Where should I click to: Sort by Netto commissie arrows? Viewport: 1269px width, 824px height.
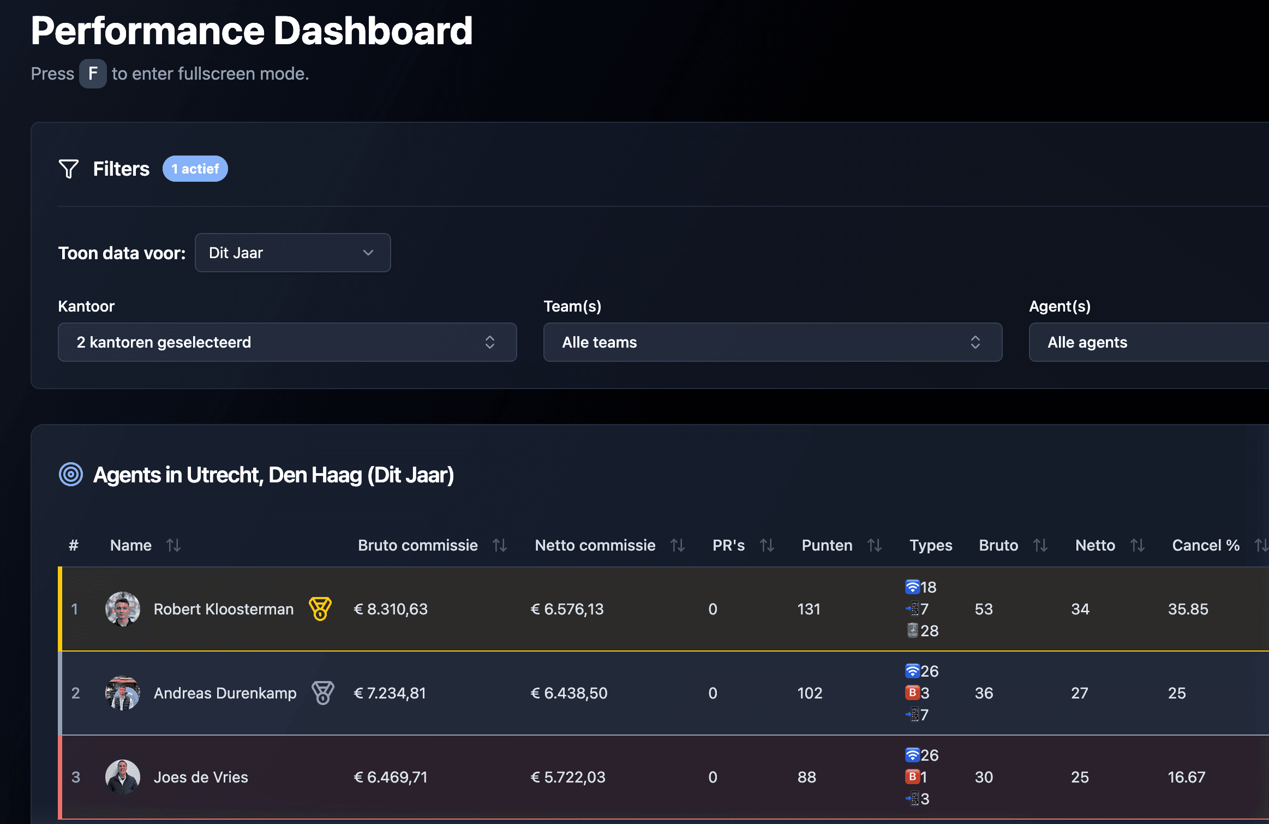[x=678, y=545]
